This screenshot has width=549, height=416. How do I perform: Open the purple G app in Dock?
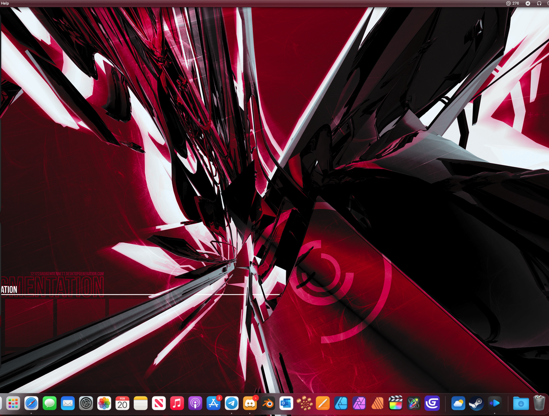click(x=432, y=404)
